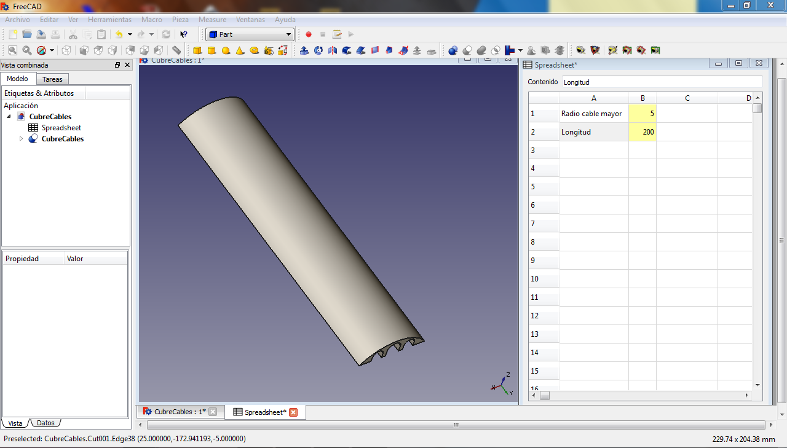Switch to the Tareas tab
Image resolution: width=787 pixels, height=448 pixels.
(52, 79)
